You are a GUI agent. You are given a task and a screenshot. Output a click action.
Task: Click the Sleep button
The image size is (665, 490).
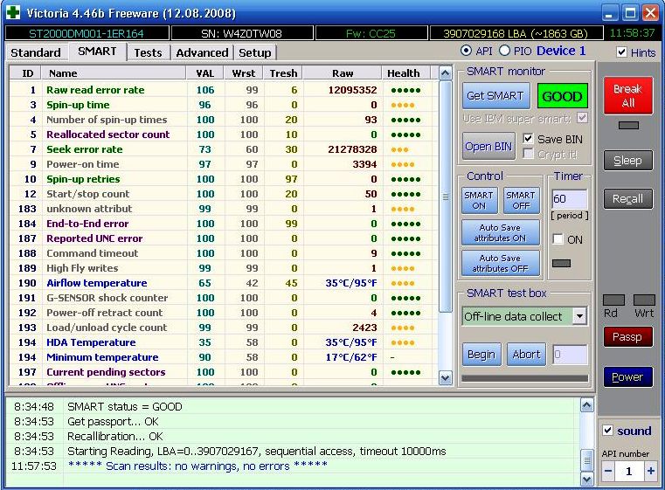[x=628, y=161]
